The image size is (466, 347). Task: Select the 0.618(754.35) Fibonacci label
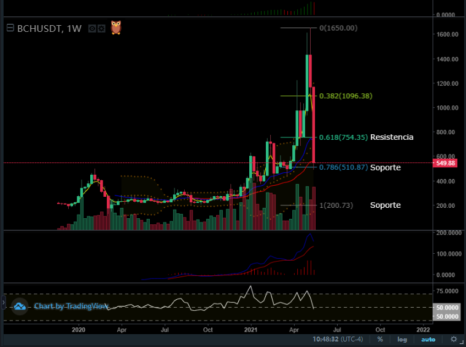click(343, 137)
